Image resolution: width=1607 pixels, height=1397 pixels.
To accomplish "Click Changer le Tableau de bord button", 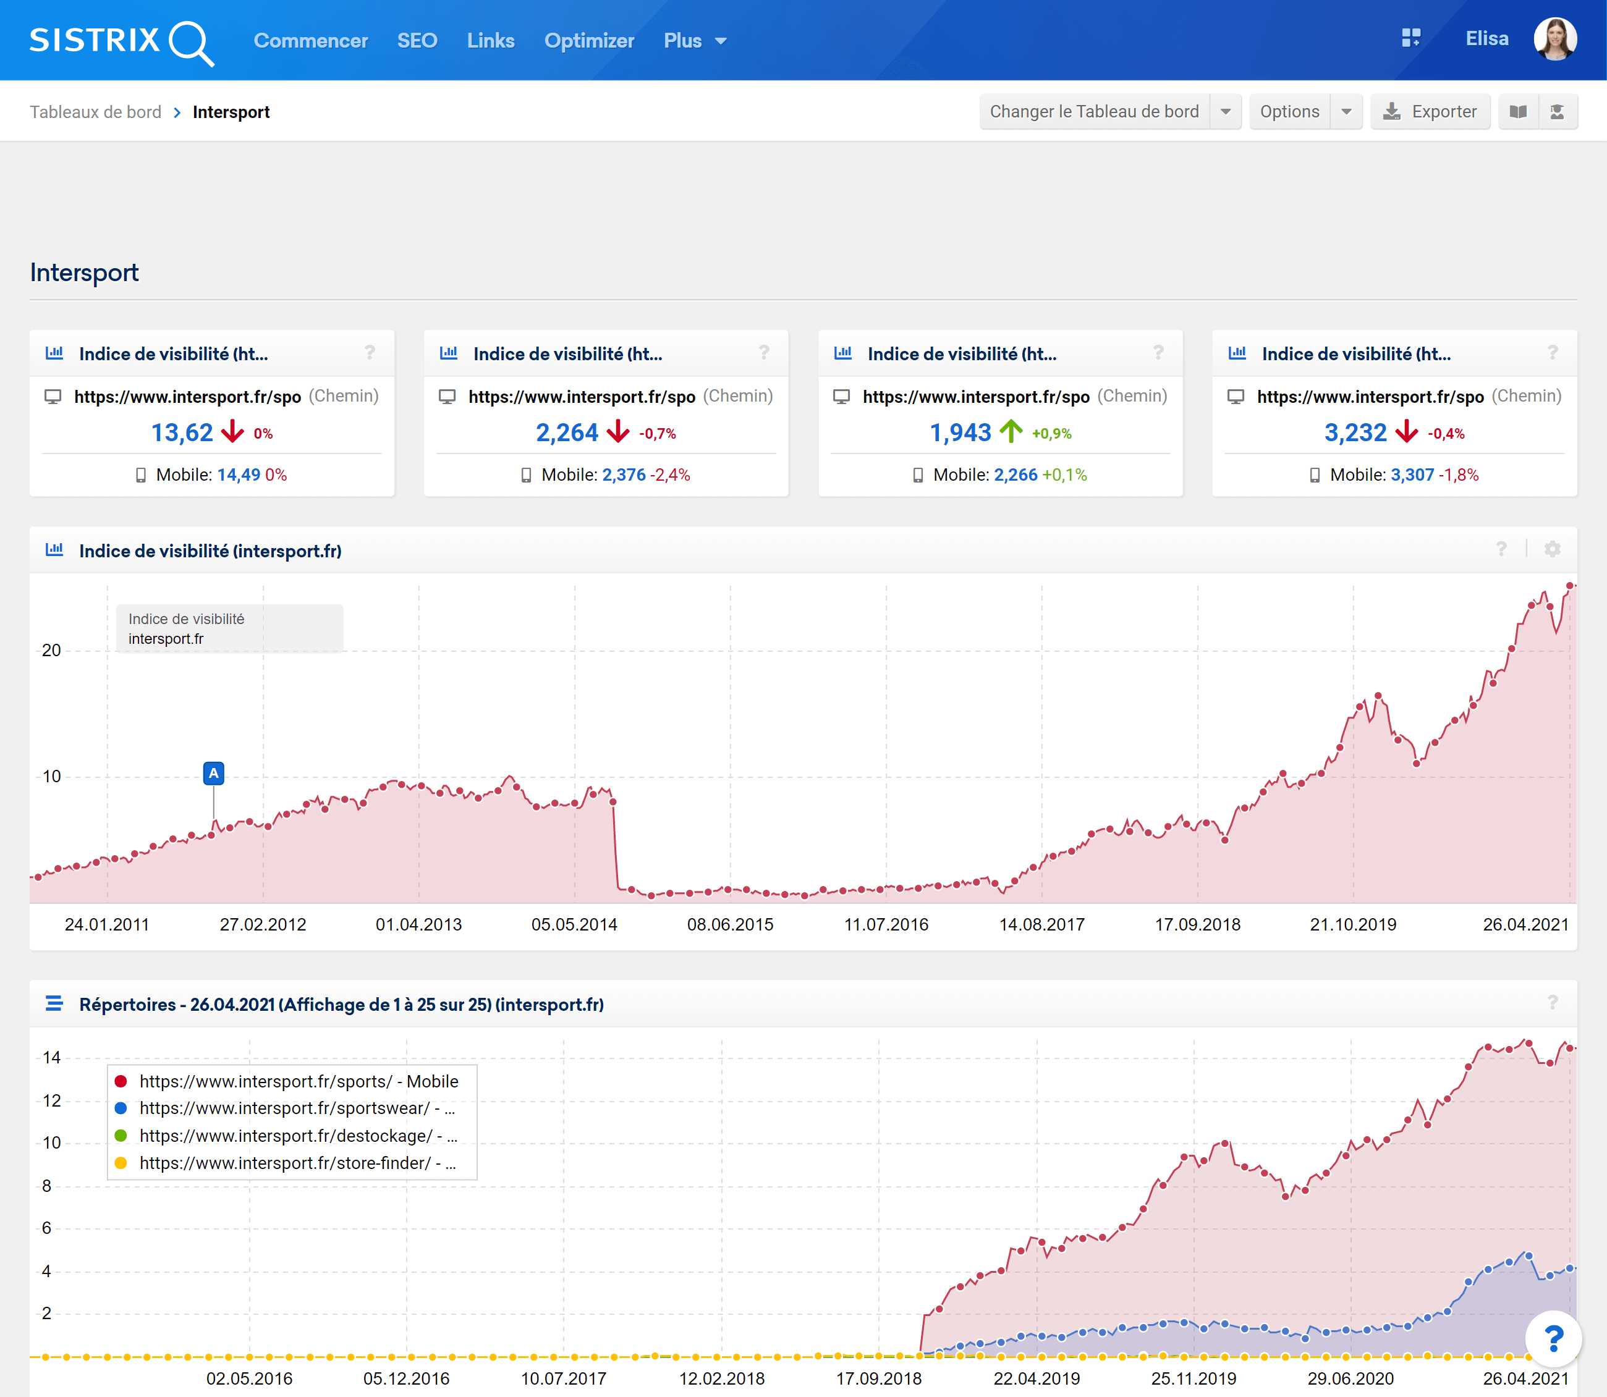I will coord(1094,111).
